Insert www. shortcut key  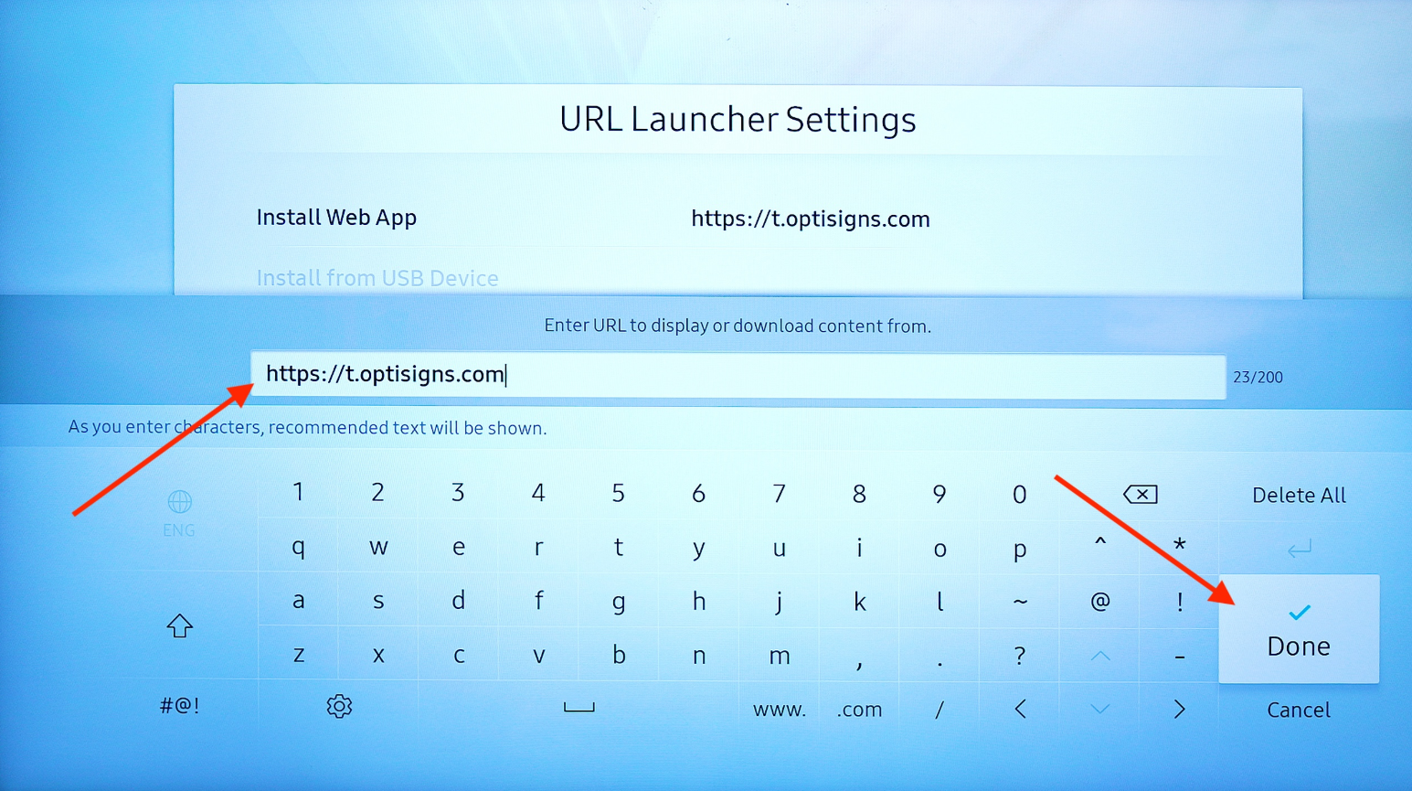(780, 710)
